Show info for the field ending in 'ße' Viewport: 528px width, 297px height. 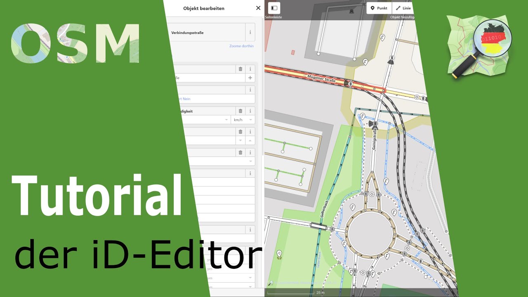coord(250,69)
